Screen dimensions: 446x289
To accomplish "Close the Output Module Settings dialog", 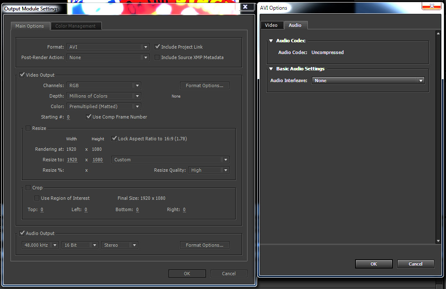I will click(245, 7).
